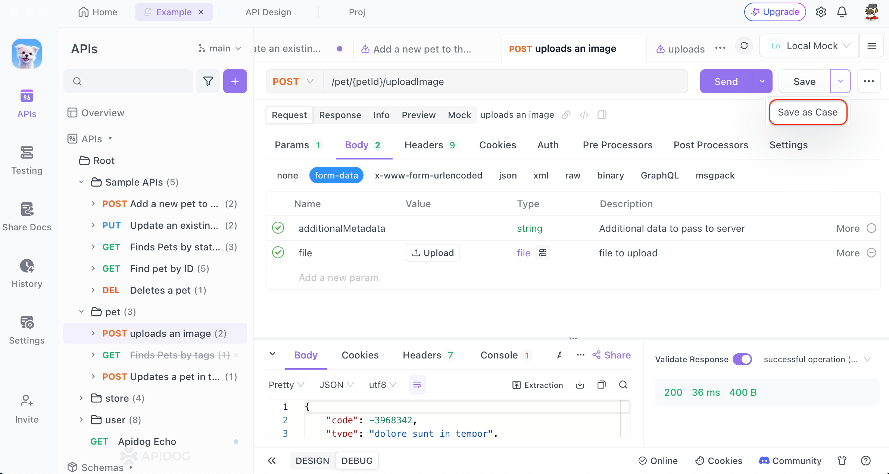Choose Save as Case menu item
The height and width of the screenshot is (474, 889).
[x=808, y=112]
